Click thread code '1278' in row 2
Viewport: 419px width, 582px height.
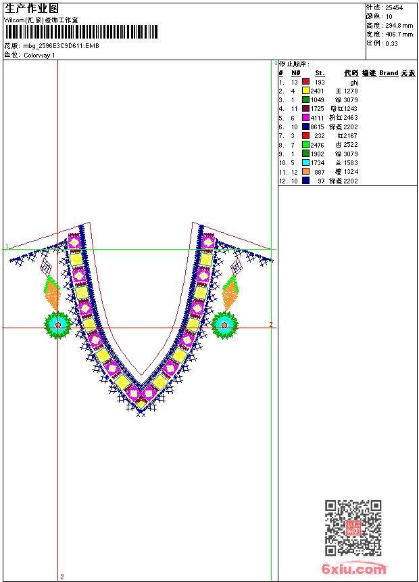click(351, 91)
